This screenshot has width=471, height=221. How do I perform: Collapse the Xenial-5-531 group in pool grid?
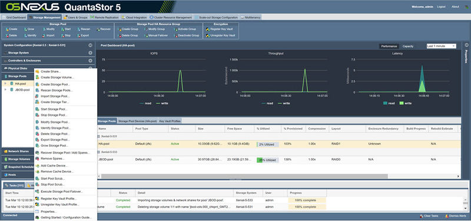98,136
